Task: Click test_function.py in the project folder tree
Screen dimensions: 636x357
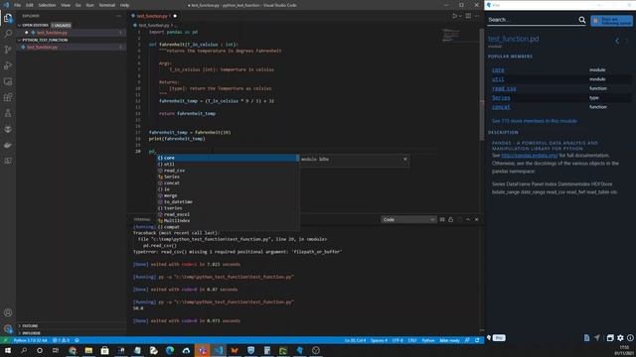Action: [43, 48]
